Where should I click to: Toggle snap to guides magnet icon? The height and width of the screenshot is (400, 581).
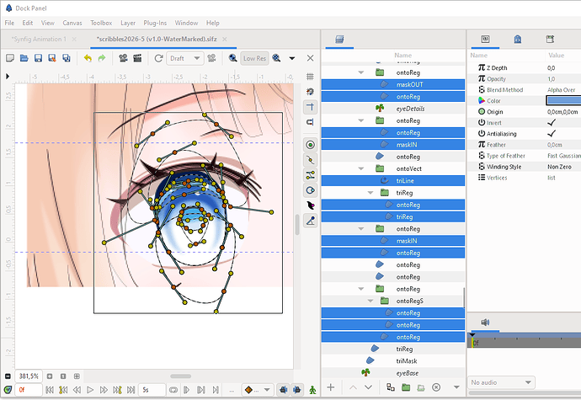[310, 122]
